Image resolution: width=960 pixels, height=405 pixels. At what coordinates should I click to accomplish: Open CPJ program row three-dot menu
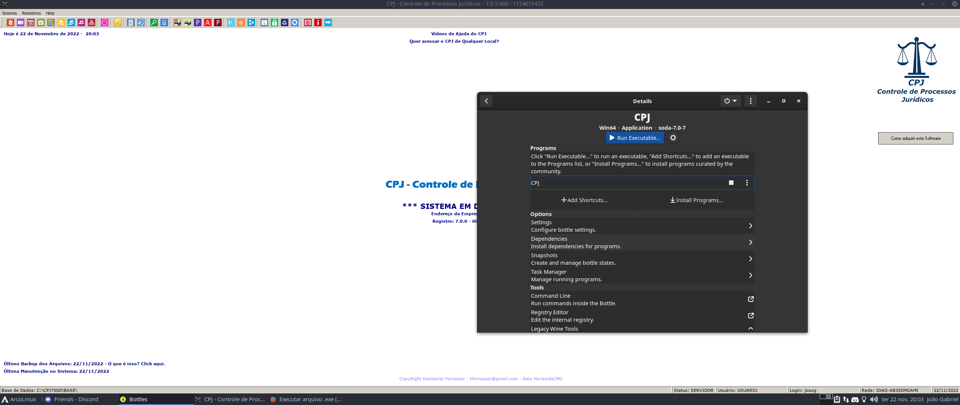pos(747,183)
